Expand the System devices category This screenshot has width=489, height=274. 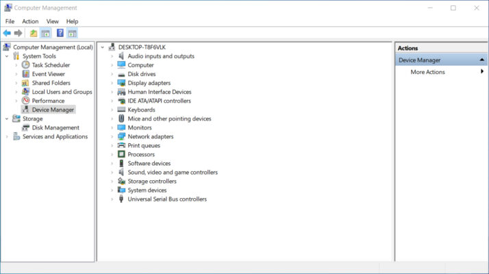112,190
